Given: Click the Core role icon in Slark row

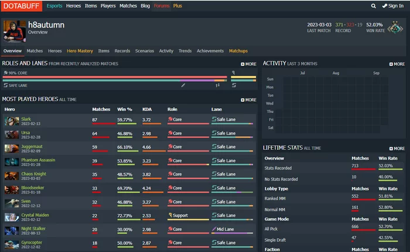Looking at the screenshot, I should [170, 119].
